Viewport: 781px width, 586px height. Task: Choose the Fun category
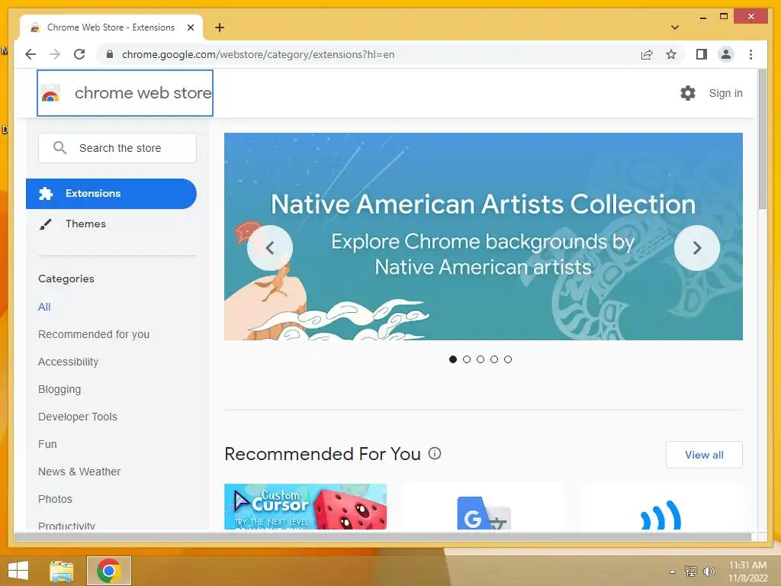click(x=47, y=444)
